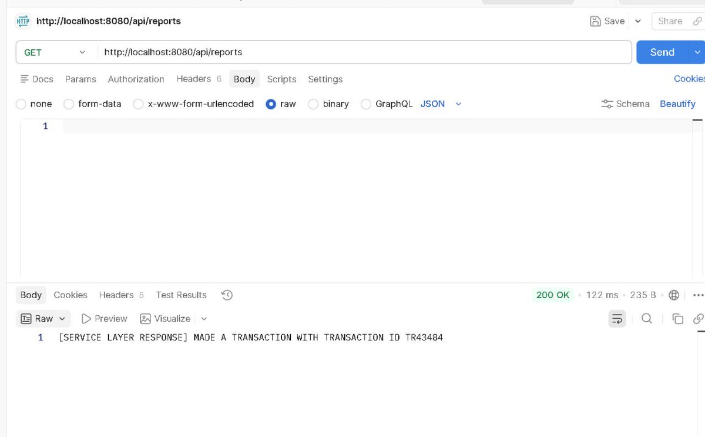Expand the Send button dropdown arrow
This screenshot has height=437, width=705.
pyautogui.click(x=697, y=52)
